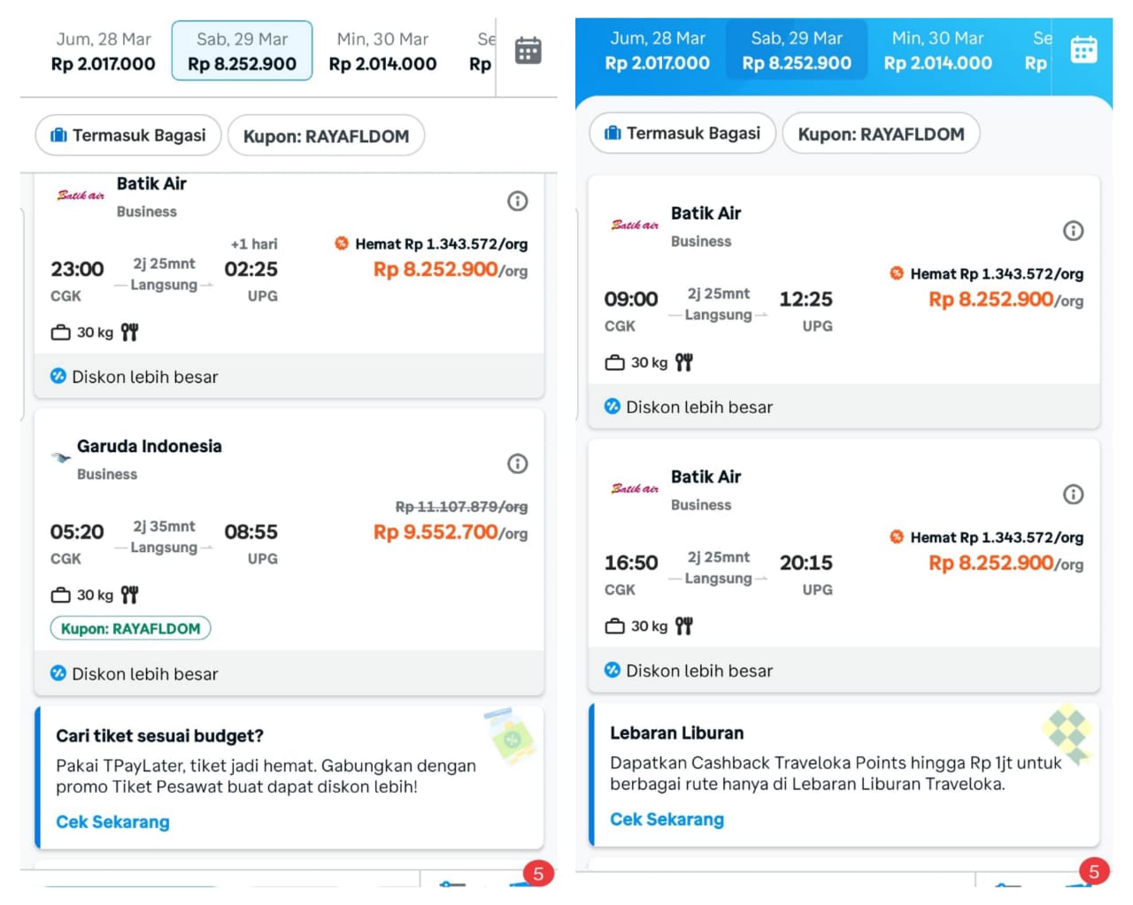Tap the discount icon beside Hemat on the 23:00 flight

pos(342,243)
